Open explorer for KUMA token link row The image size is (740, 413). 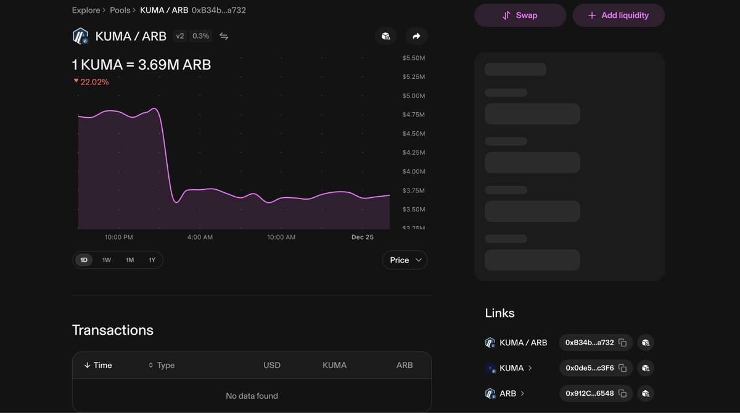tap(646, 368)
